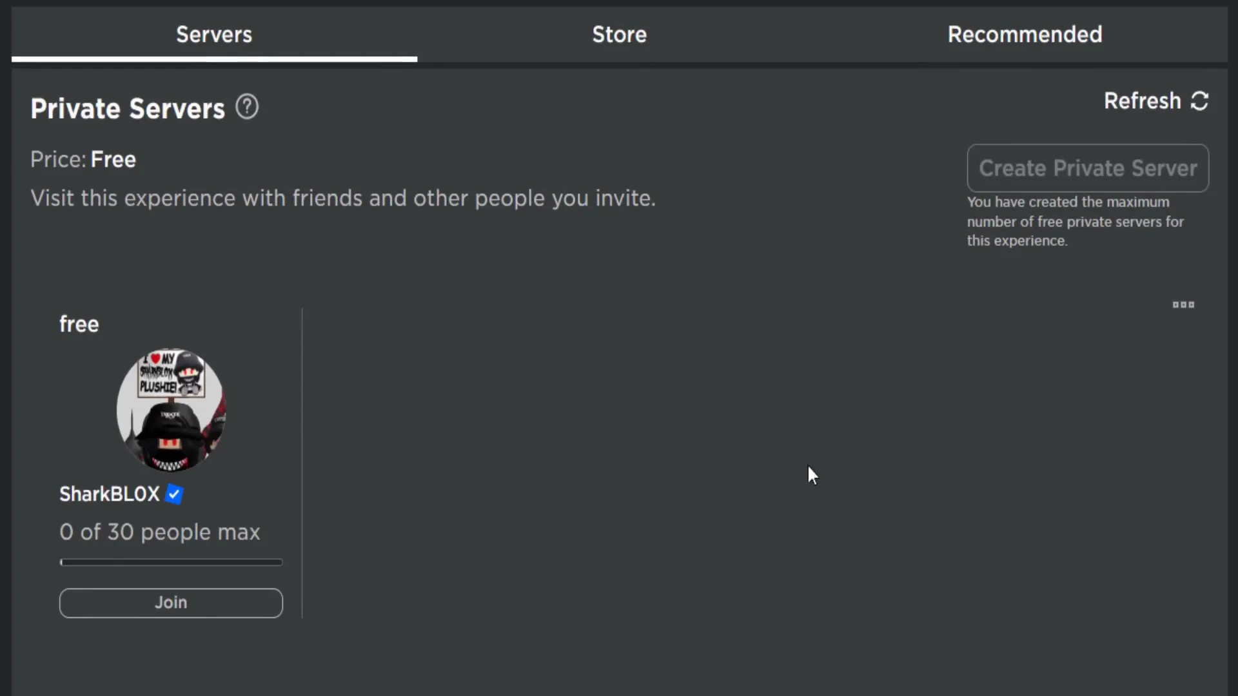Switch to the Store tab
This screenshot has width=1238, height=696.
click(x=619, y=34)
